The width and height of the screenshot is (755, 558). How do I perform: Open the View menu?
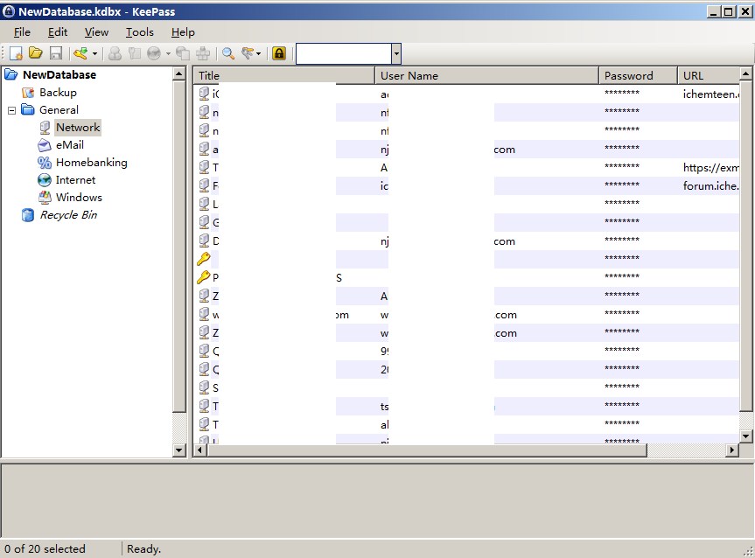(96, 32)
